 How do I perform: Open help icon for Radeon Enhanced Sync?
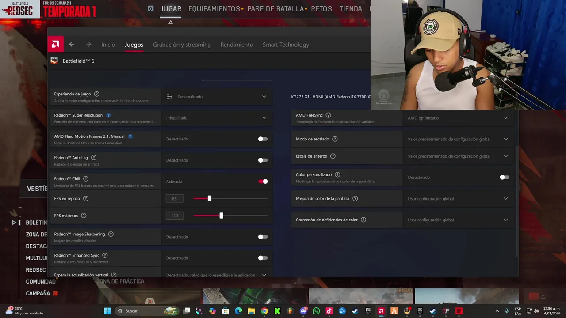click(x=105, y=255)
